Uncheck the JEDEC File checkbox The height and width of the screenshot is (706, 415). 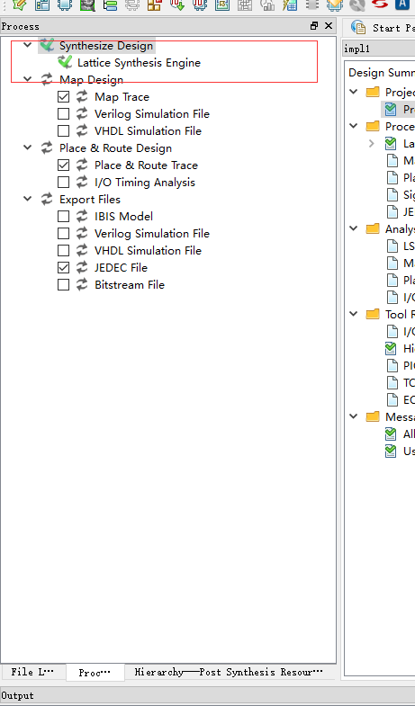pos(64,268)
